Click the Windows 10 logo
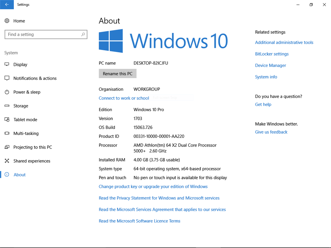331x248 pixels. tap(163, 41)
